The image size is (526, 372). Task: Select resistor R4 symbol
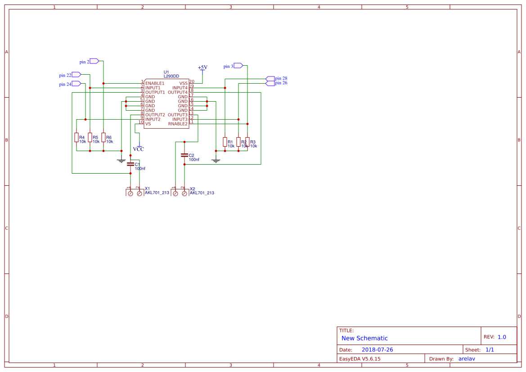click(76, 138)
